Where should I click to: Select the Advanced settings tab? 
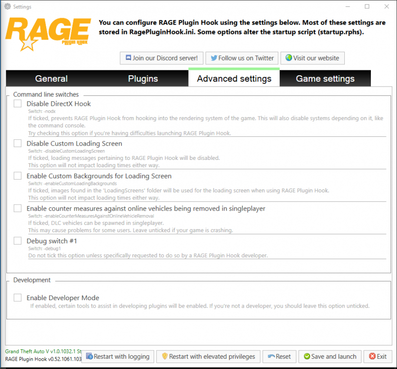234,78
